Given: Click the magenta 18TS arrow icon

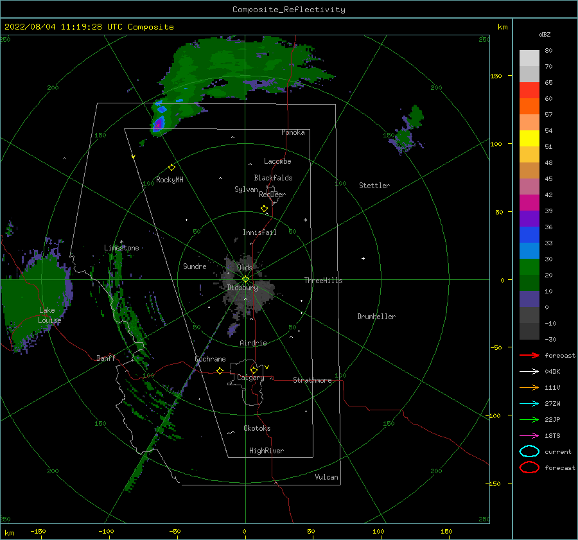Looking at the screenshot, I should click(x=529, y=436).
